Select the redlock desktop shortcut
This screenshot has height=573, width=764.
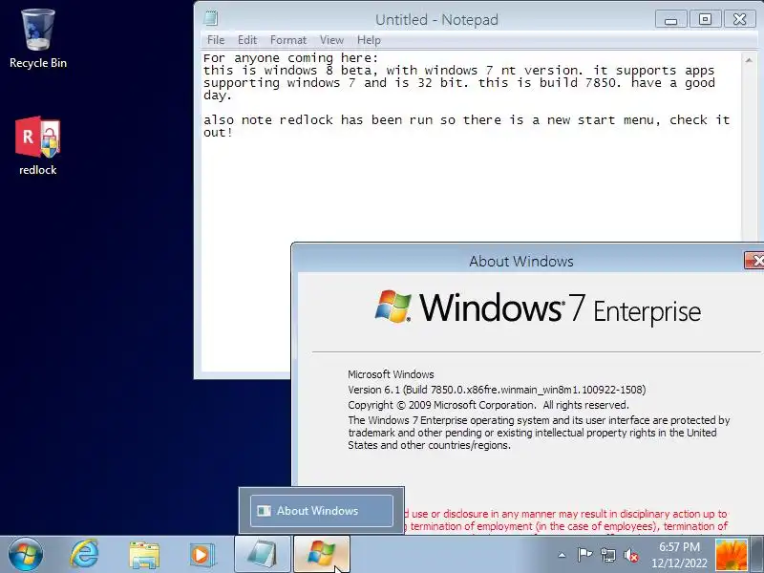38,145
